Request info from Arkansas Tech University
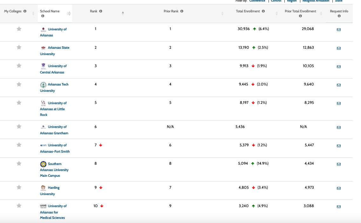Screen dimensions: 361x223 click(x=338, y=85)
